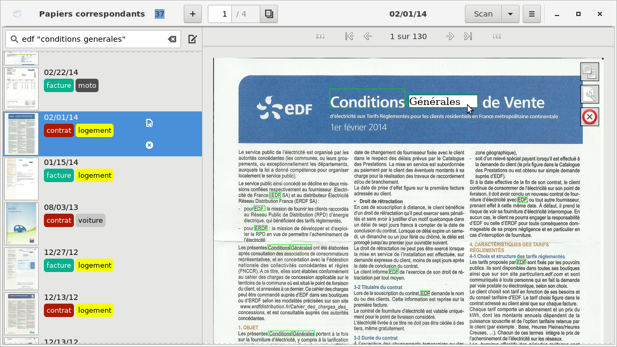Open properties icon of selected 02/01/14 document
617x347 pixels.
click(x=149, y=123)
